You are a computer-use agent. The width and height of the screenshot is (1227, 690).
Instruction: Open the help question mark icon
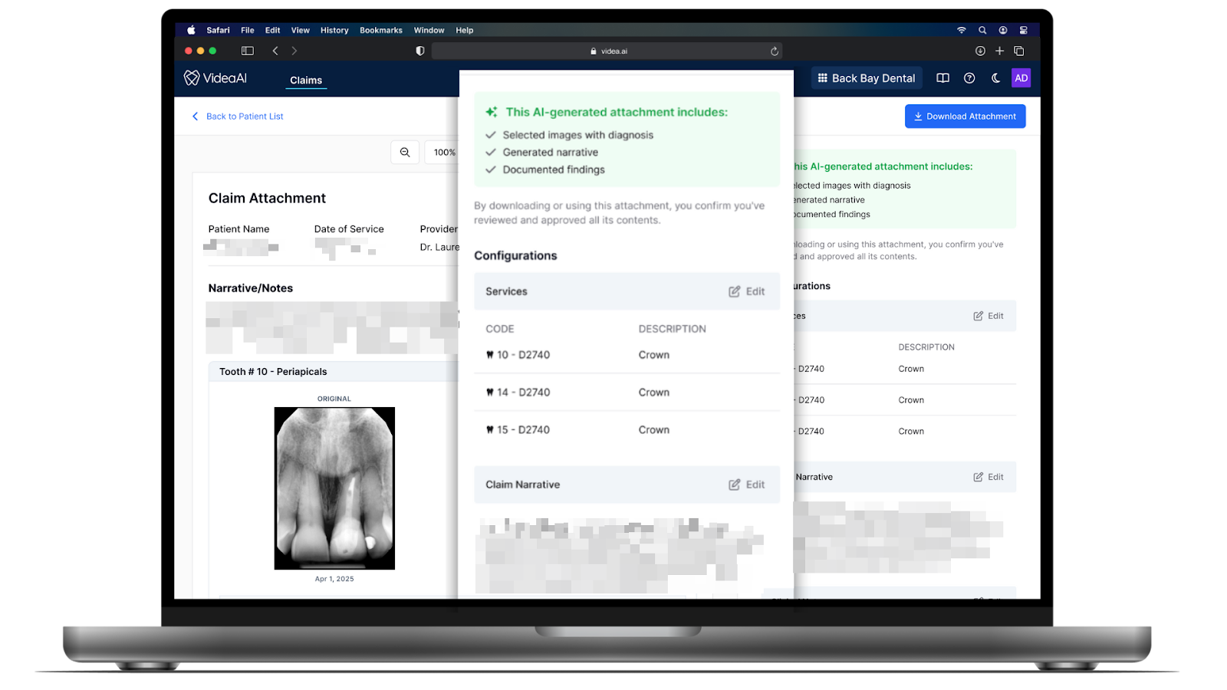pyautogui.click(x=969, y=78)
